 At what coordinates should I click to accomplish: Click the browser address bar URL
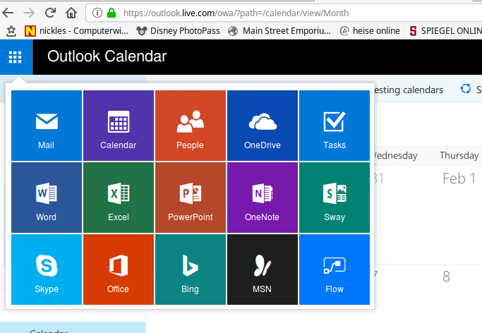coord(236,13)
